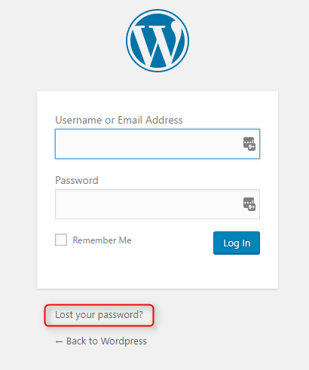Click the left arrow beside Back to Wordpress
Screen dimensions: 309x370
59,341
